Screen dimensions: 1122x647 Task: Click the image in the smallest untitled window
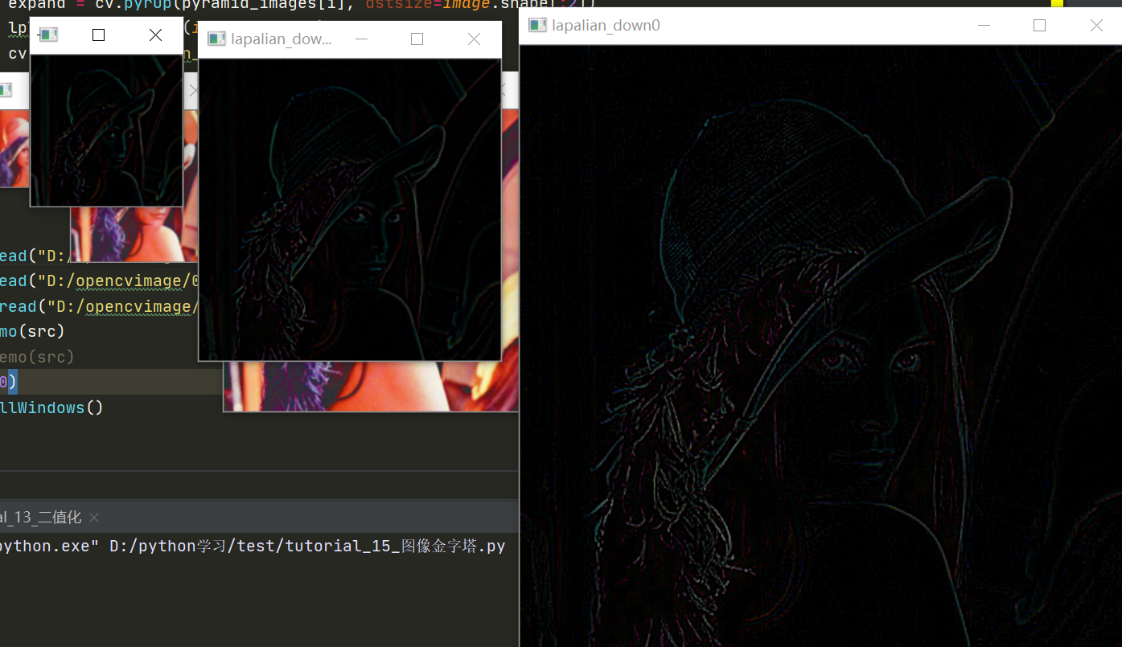coord(106,129)
